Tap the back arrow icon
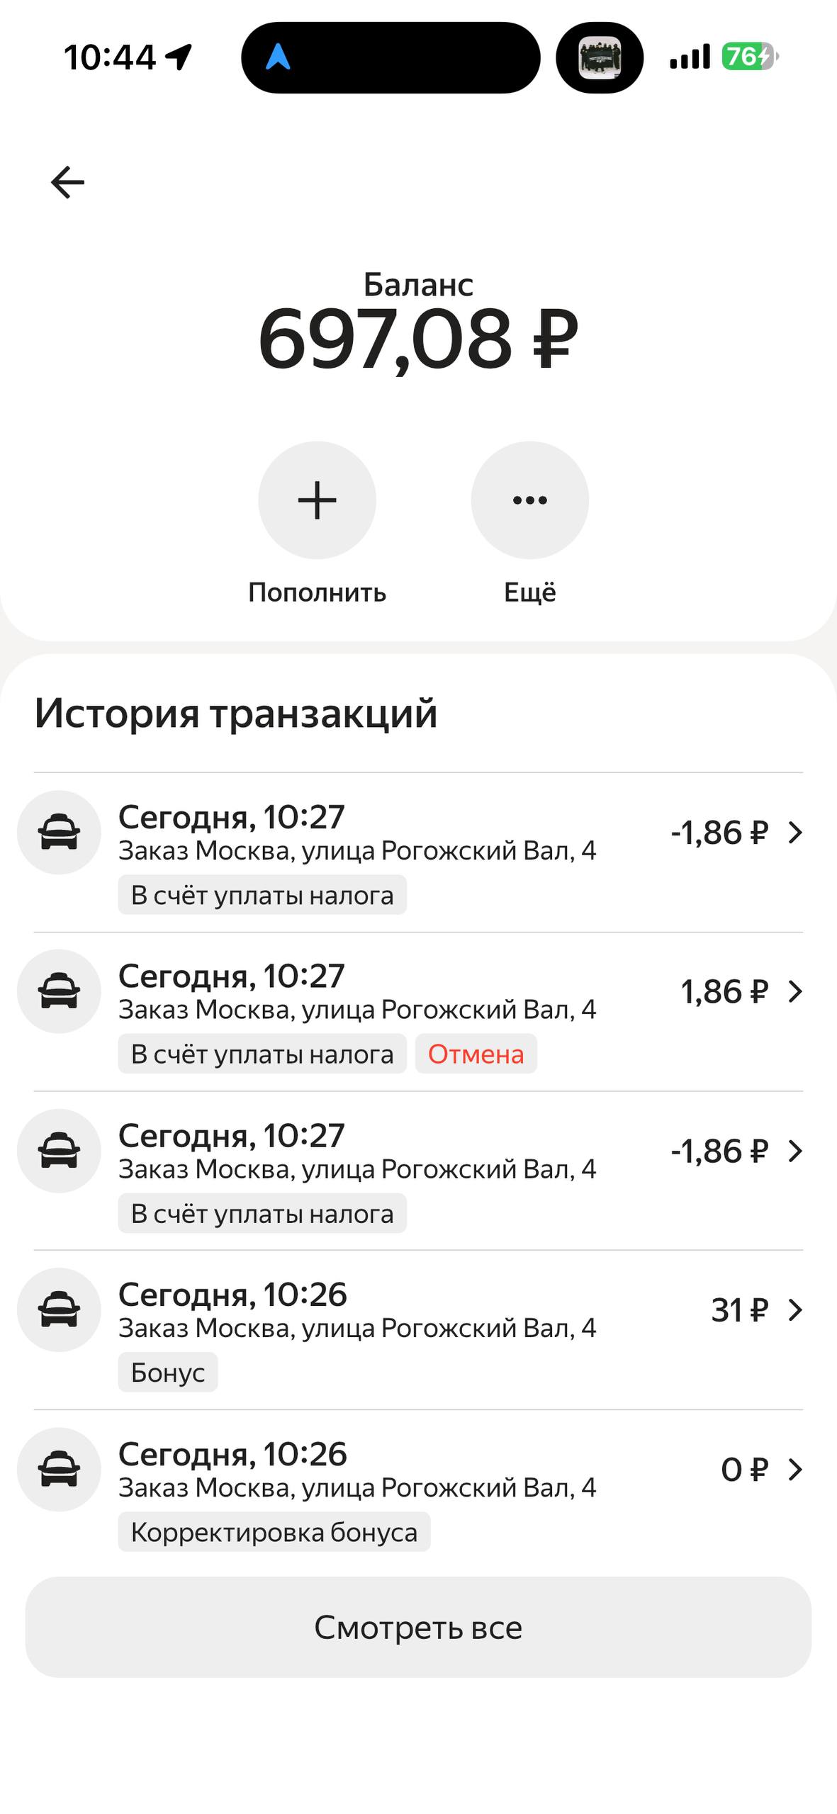Image resolution: width=837 pixels, height=1814 pixels. 68,182
